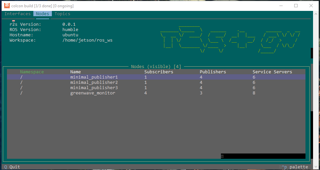Choose the minimal_publisher3 node entry
320x170 pixels.
pyautogui.click(x=94, y=88)
